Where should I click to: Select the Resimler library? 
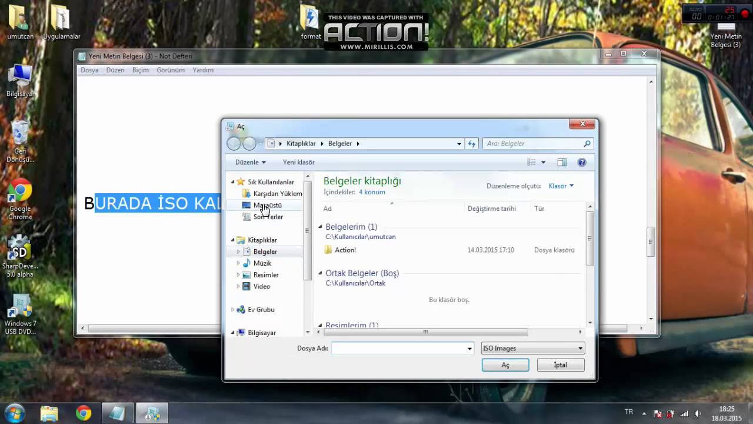[x=265, y=275]
